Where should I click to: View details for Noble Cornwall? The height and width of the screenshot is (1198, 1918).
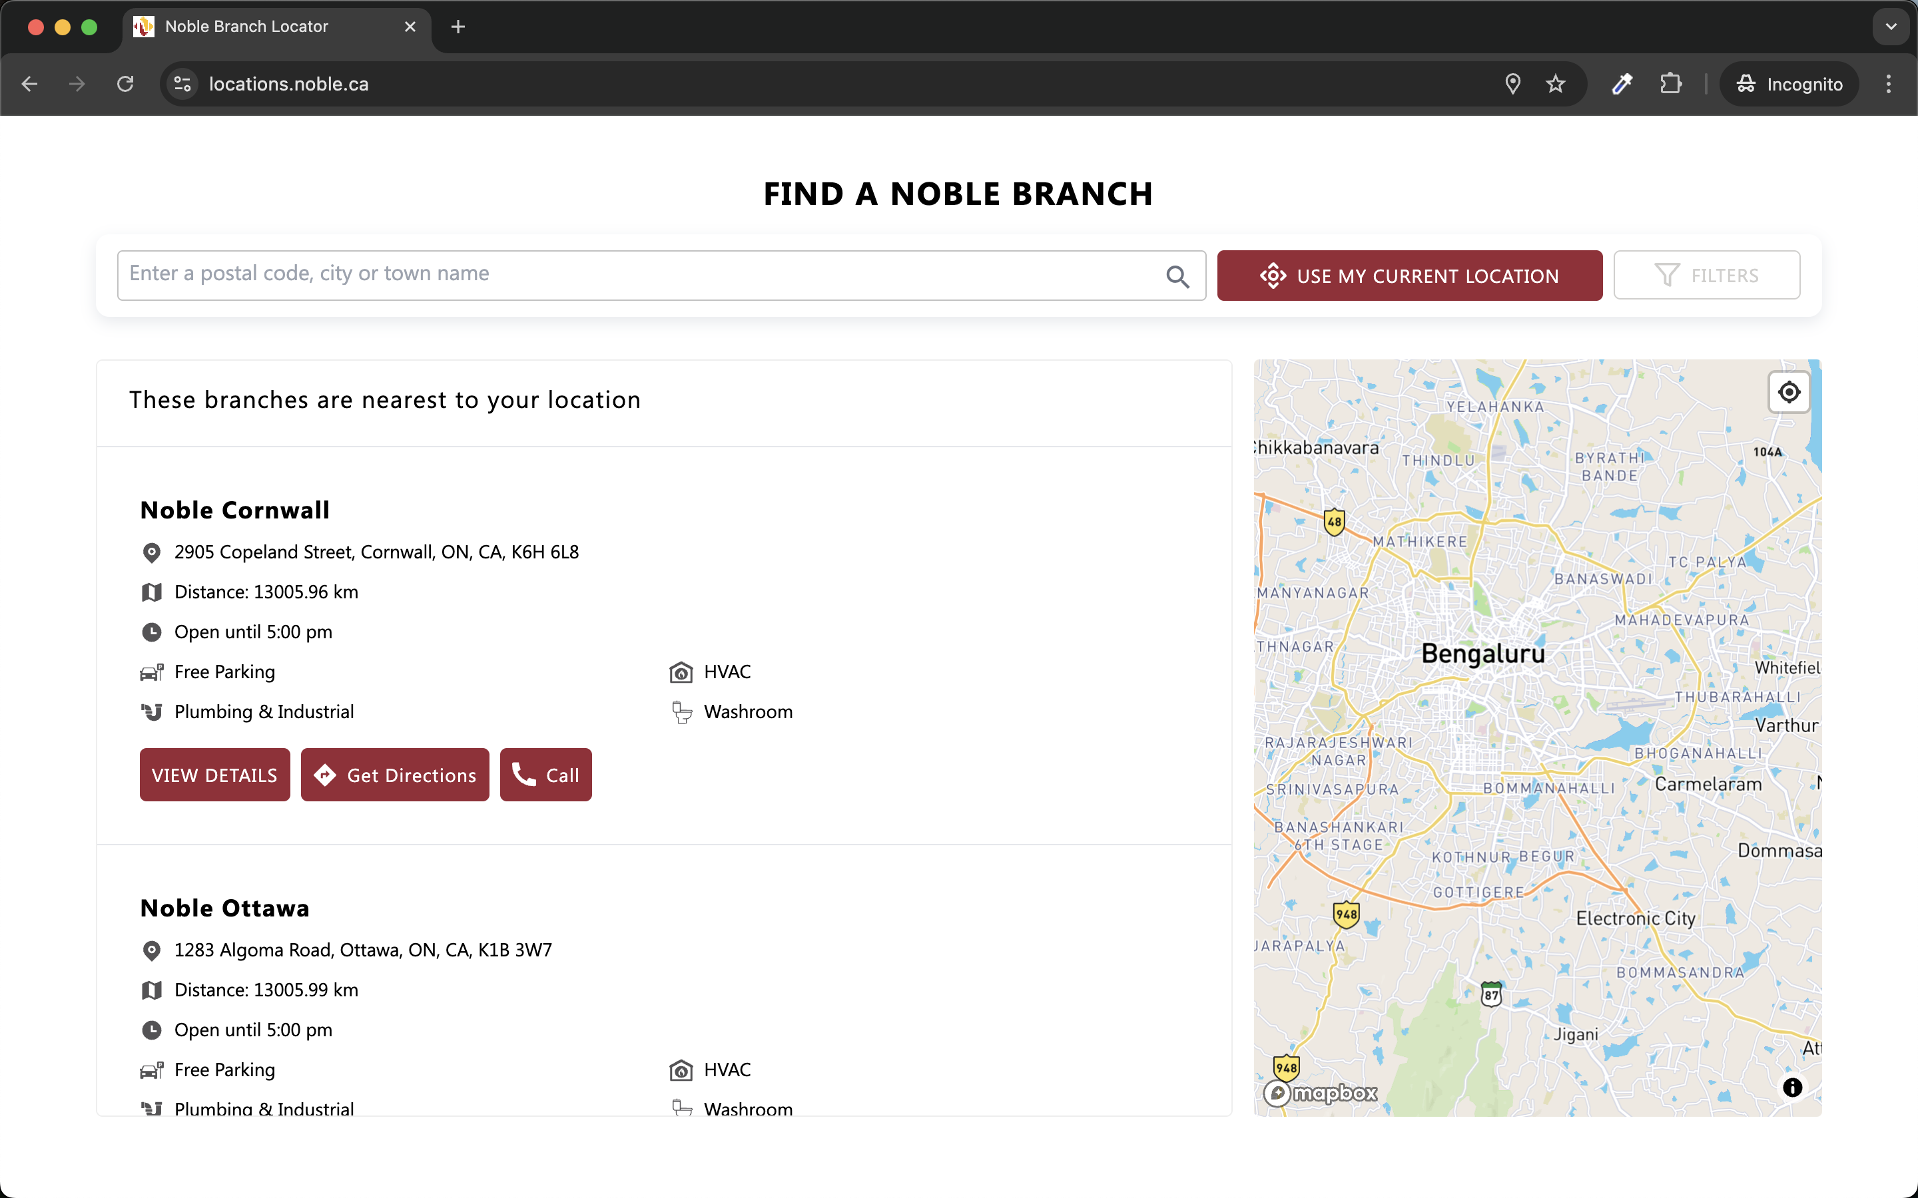point(215,775)
